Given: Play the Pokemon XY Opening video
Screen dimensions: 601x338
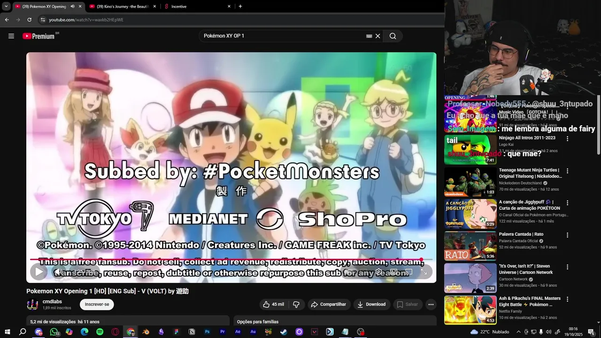Looking at the screenshot, I should (x=39, y=271).
